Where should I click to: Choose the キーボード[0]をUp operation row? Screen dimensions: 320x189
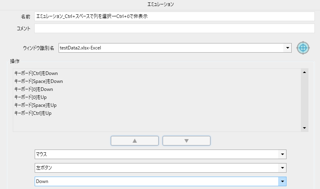31,97
